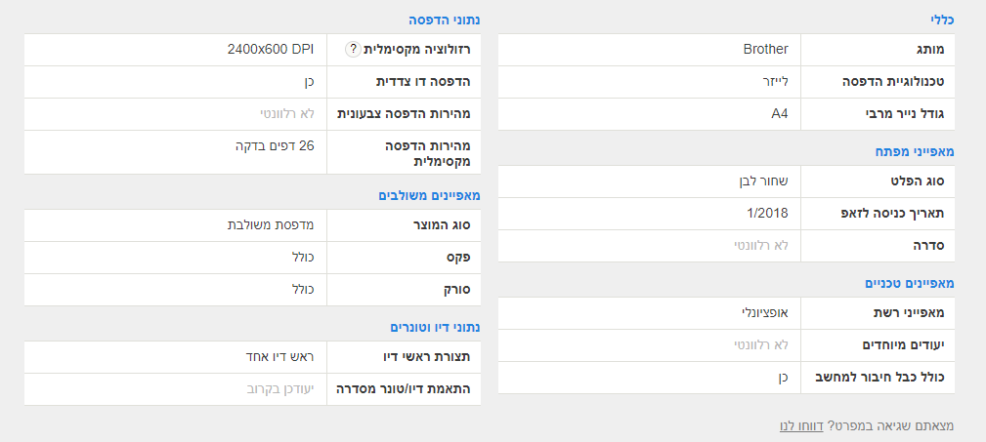This screenshot has height=442, width=986.
Task: Click the מאפיינים משולבים section heading
Action: coord(429,195)
